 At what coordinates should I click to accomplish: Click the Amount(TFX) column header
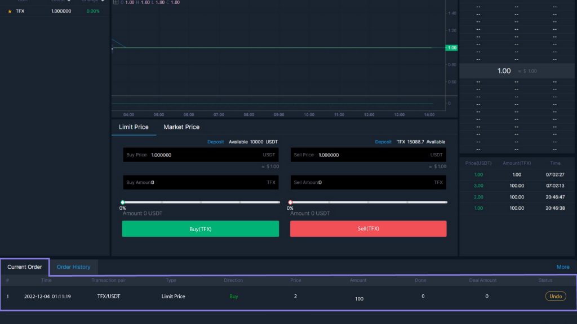pyautogui.click(x=517, y=163)
